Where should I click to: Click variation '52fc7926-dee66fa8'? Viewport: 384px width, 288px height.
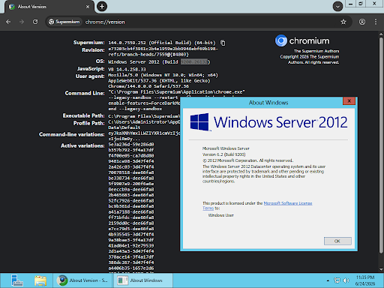point(131,201)
